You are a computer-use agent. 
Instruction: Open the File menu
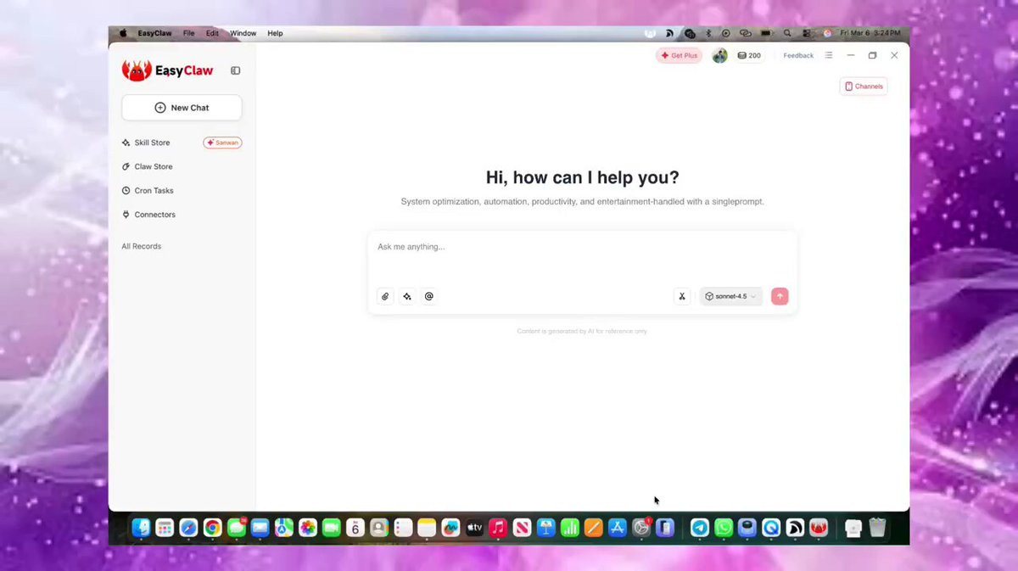coord(188,33)
